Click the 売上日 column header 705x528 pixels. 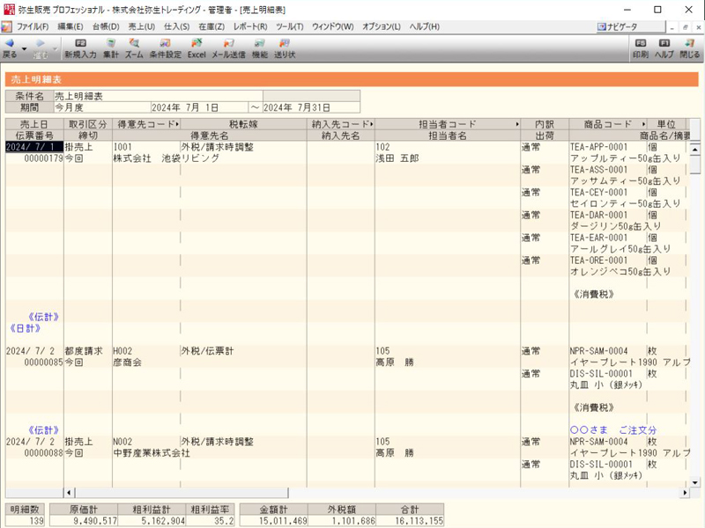point(34,124)
